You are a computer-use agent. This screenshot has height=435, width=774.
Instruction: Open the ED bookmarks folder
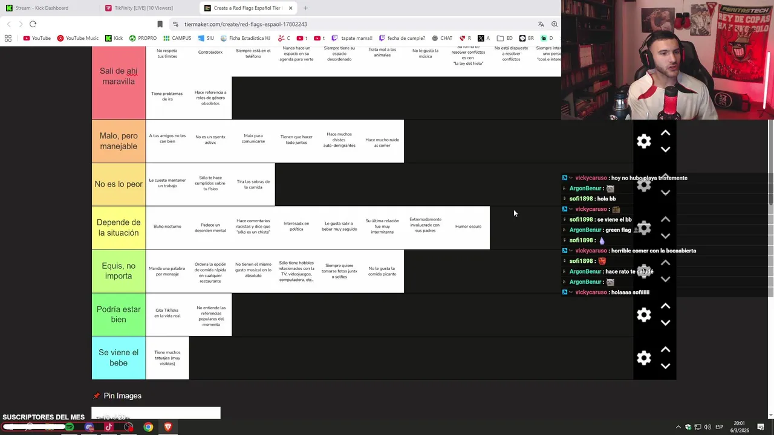coord(504,38)
